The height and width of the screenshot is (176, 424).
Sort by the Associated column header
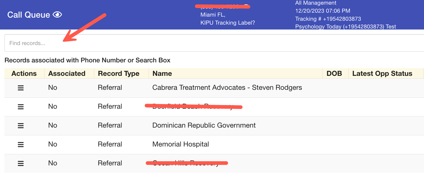pyautogui.click(x=67, y=74)
